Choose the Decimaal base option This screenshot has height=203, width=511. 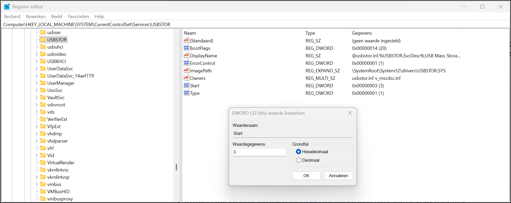pos(299,160)
